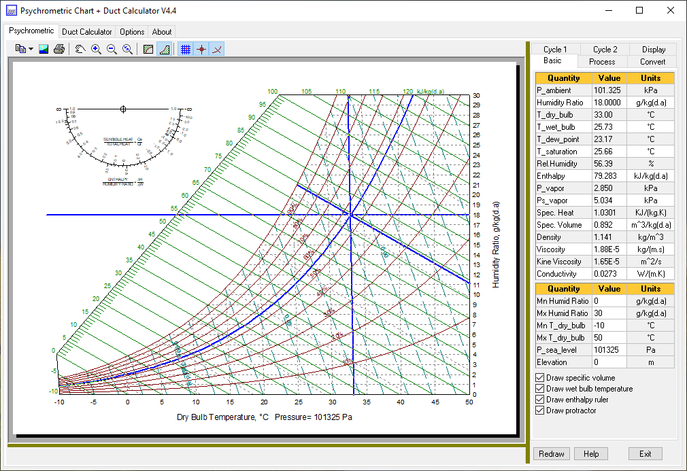The height and width of the screenshot is (471, 687).
Task: Expand the copy icon dropdown arrow
Action: pyautogui.click(x=31, y=49)
